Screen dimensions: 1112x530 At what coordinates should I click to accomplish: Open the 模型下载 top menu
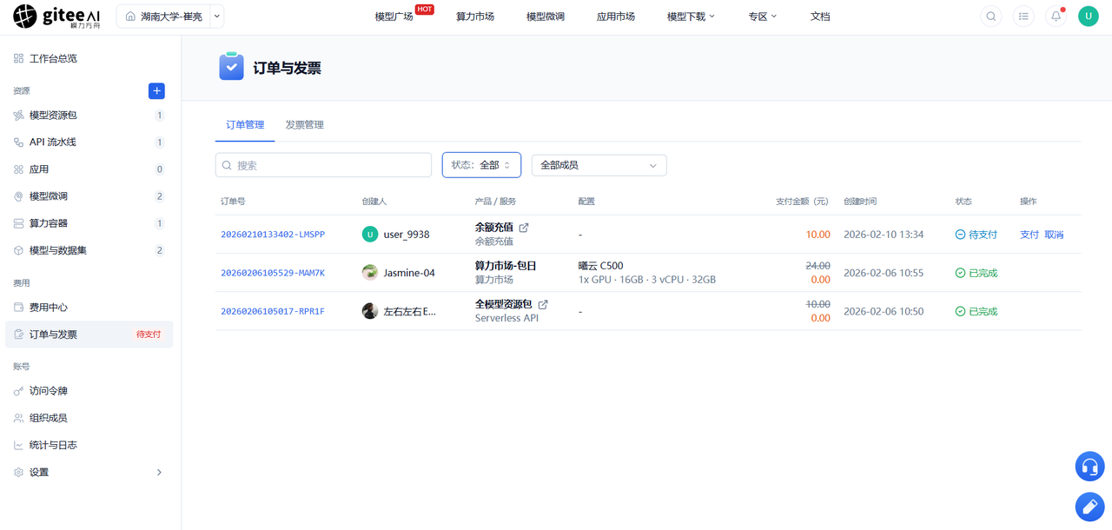[x=691, y=17]
